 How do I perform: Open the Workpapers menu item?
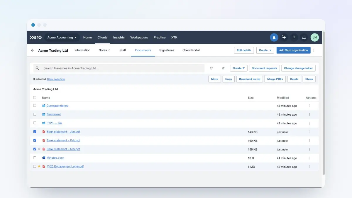click(x=139, y=38)
